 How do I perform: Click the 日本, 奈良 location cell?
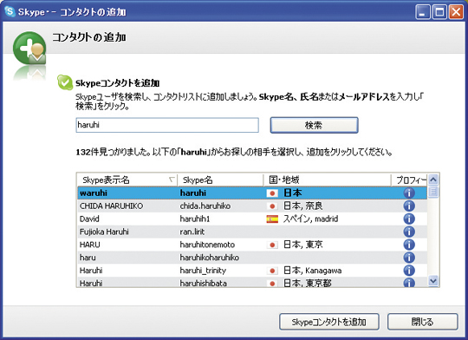click(303, 206)
